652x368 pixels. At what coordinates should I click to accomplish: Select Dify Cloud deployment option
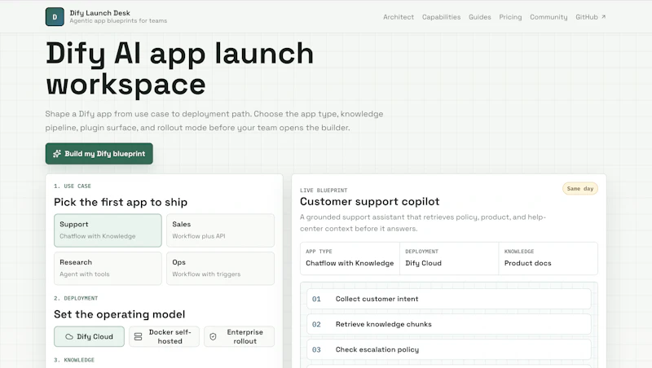(89, 336)
